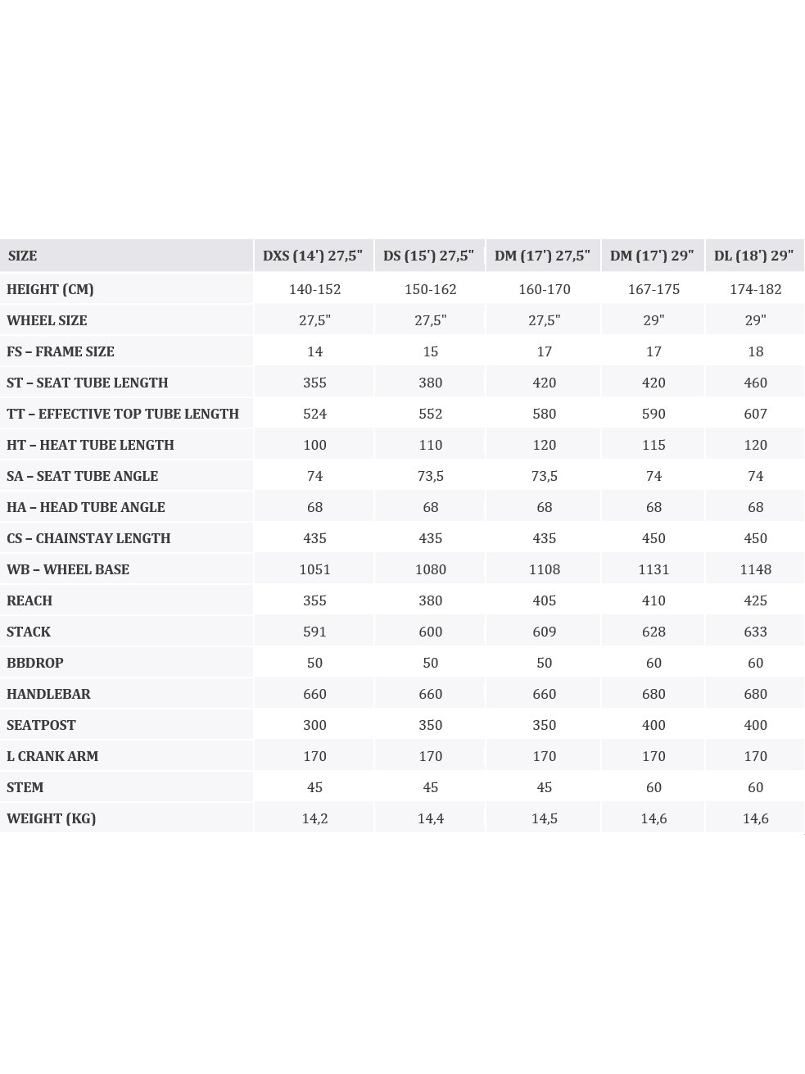
Task: Select the WEIGHT (KG) row label
Action: click(52, 818)
